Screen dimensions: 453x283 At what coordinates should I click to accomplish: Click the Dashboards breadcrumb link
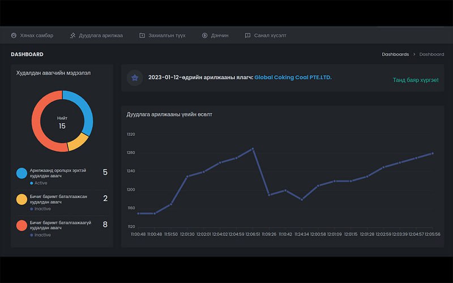point(395,54)
